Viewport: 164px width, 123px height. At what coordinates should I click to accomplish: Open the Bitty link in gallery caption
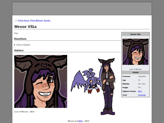[80, 121]
